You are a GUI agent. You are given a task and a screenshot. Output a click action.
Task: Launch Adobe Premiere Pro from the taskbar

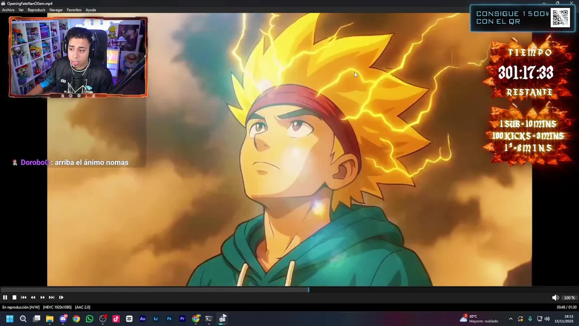[182, 319]
